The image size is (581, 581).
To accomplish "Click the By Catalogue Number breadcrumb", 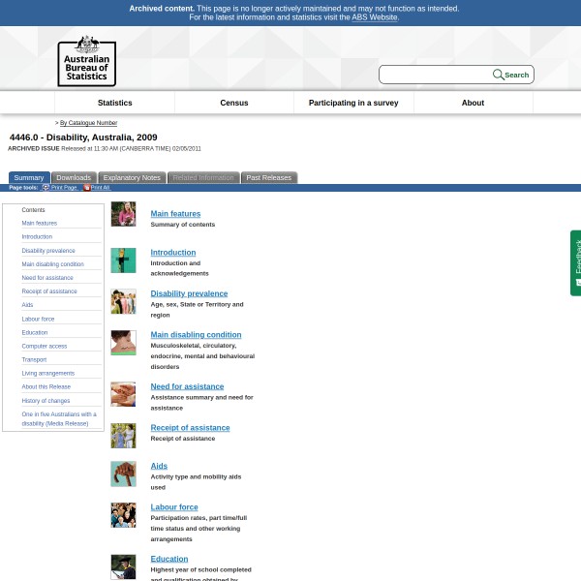I will pyautogui.click(x=88, y=123).
